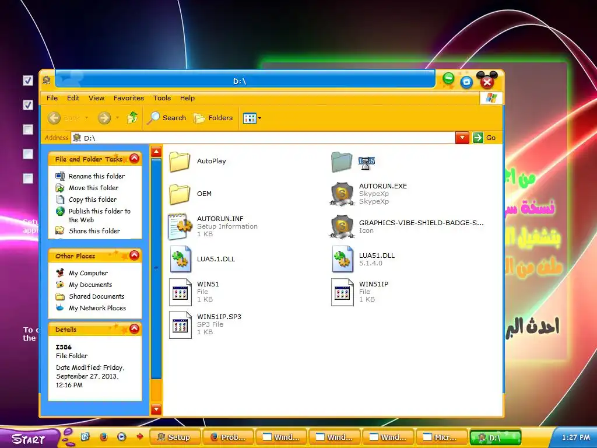Click the Up folder toolbar icon
597x448 pixels.
click(x=132, y=118)
